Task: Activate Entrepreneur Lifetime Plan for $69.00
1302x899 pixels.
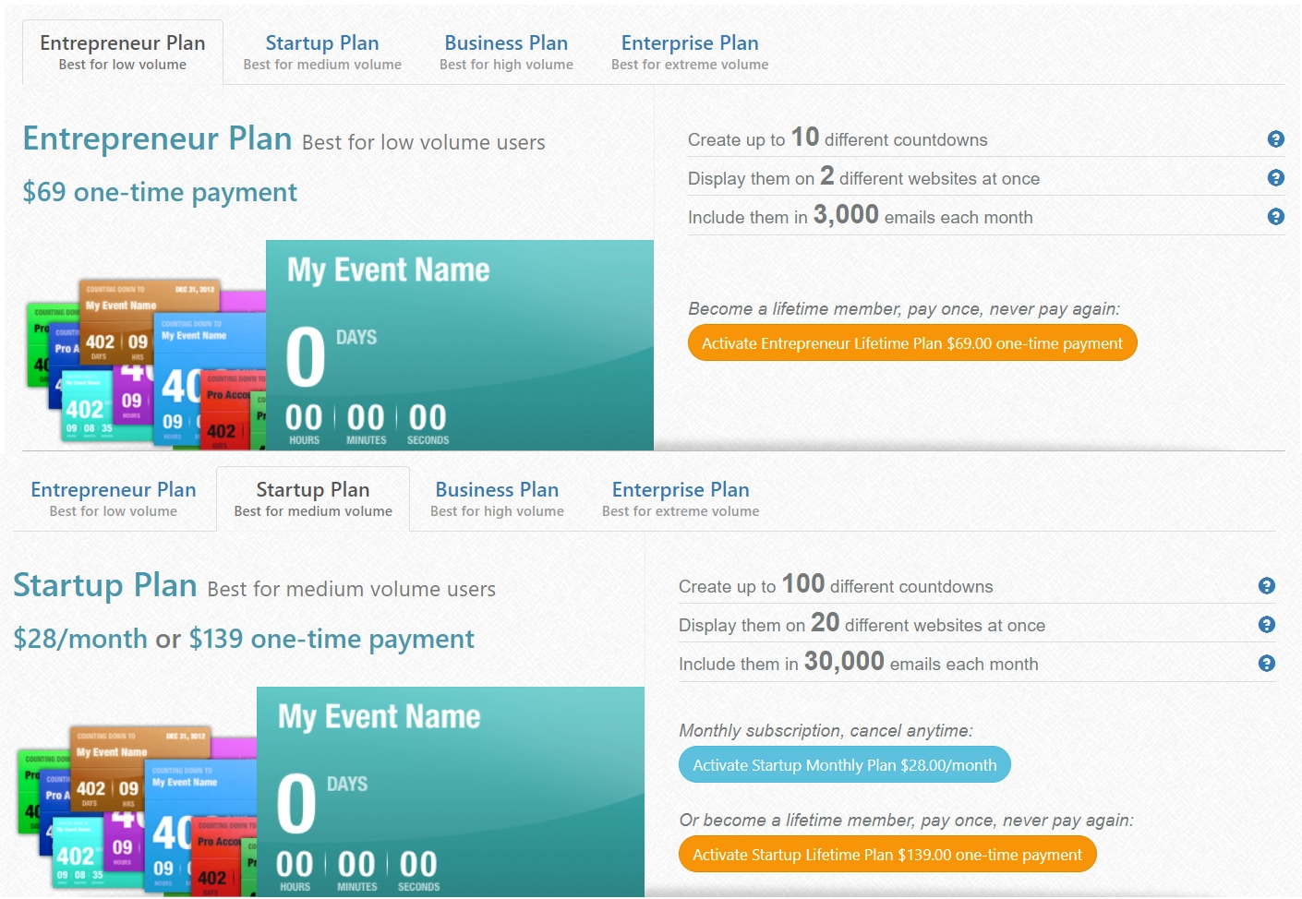Action: (x=912, y=342)
